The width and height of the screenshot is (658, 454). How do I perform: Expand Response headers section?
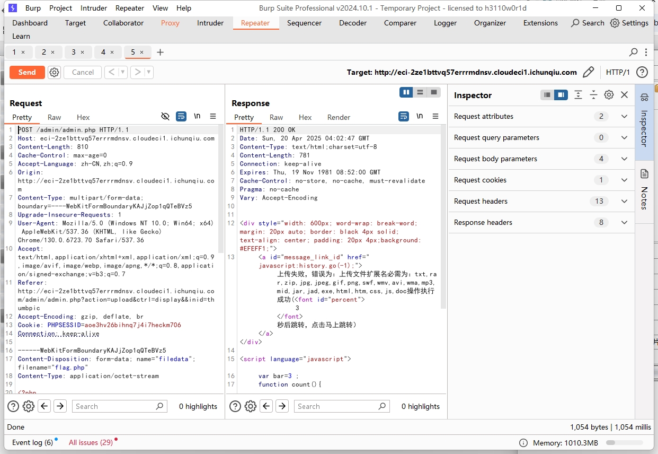624,222
